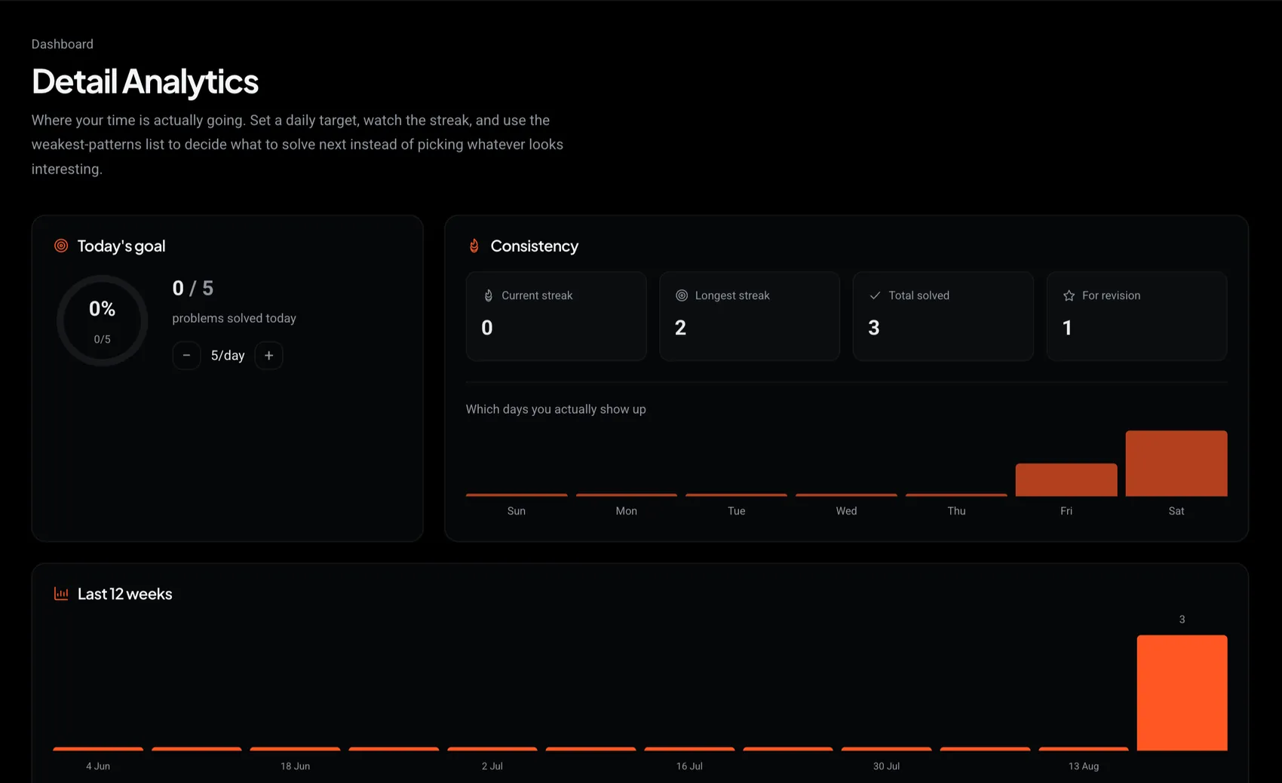Image resolution: width=1282 pixels, height=783 pixels.
Task: Click 'Which days you actually show up' text
Action: coord(556,409)
